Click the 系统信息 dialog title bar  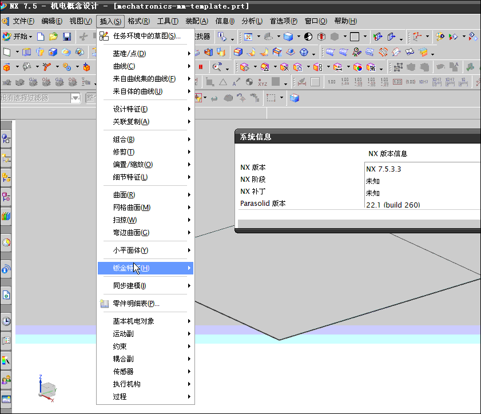click(357, 137)
